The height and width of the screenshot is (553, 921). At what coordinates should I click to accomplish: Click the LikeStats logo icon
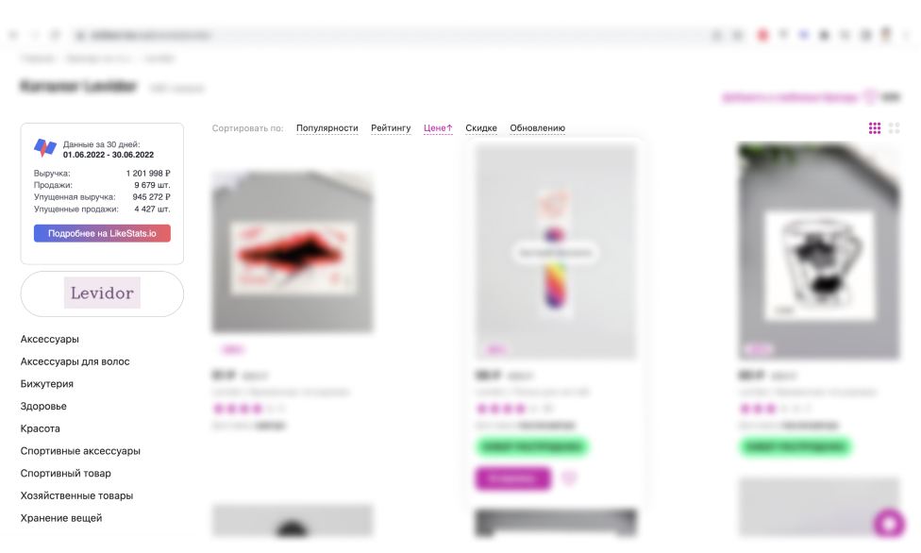pos(44,147)
